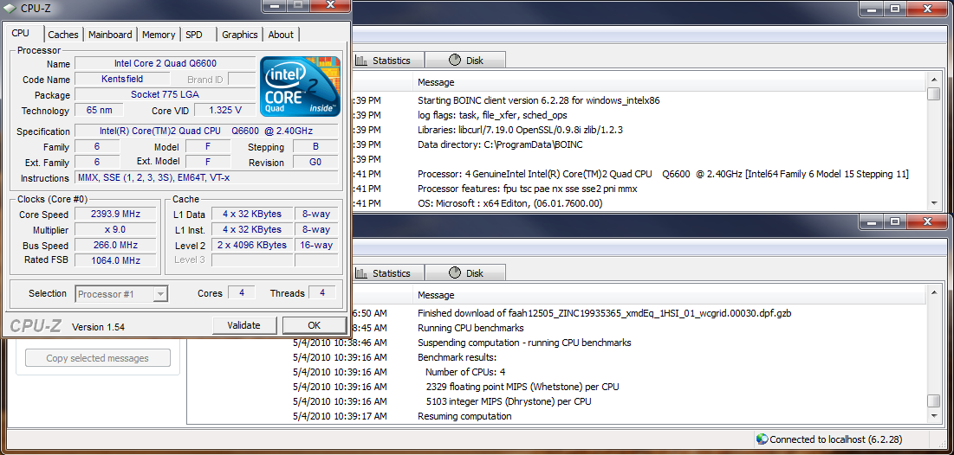Click 'Connected to localhost (6.2.28)' status text
Screen dimensions: 954x455
point(836,439)
